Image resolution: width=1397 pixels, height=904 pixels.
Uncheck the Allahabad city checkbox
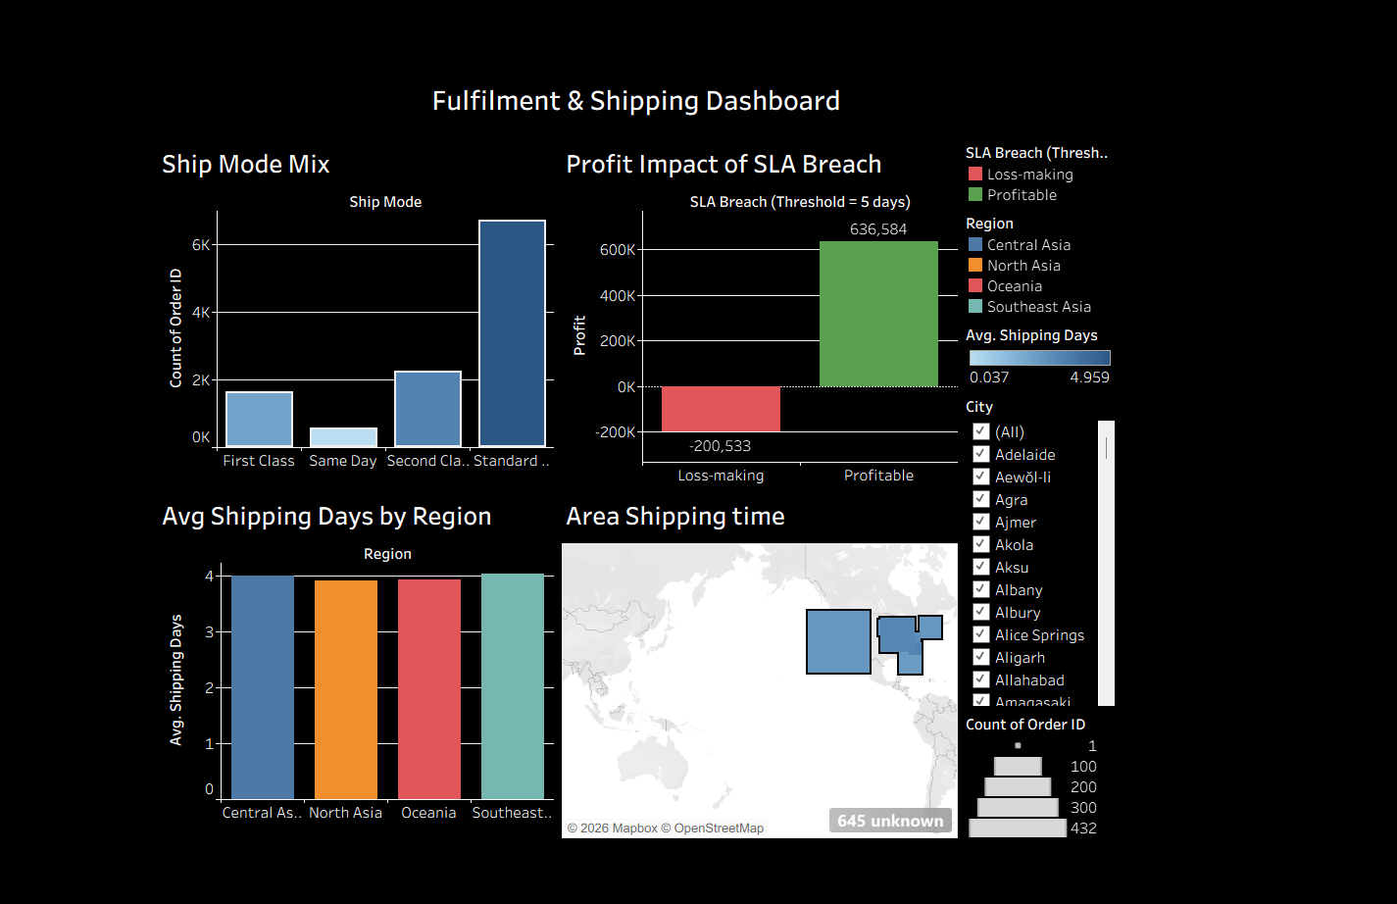(980, 679)
